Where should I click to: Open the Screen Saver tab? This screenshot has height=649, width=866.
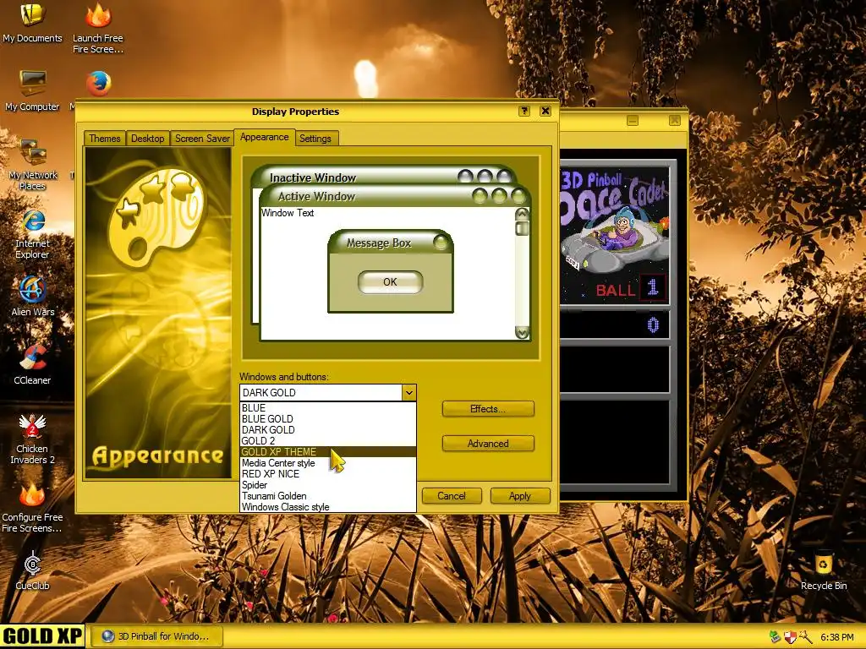click(202, 138)
